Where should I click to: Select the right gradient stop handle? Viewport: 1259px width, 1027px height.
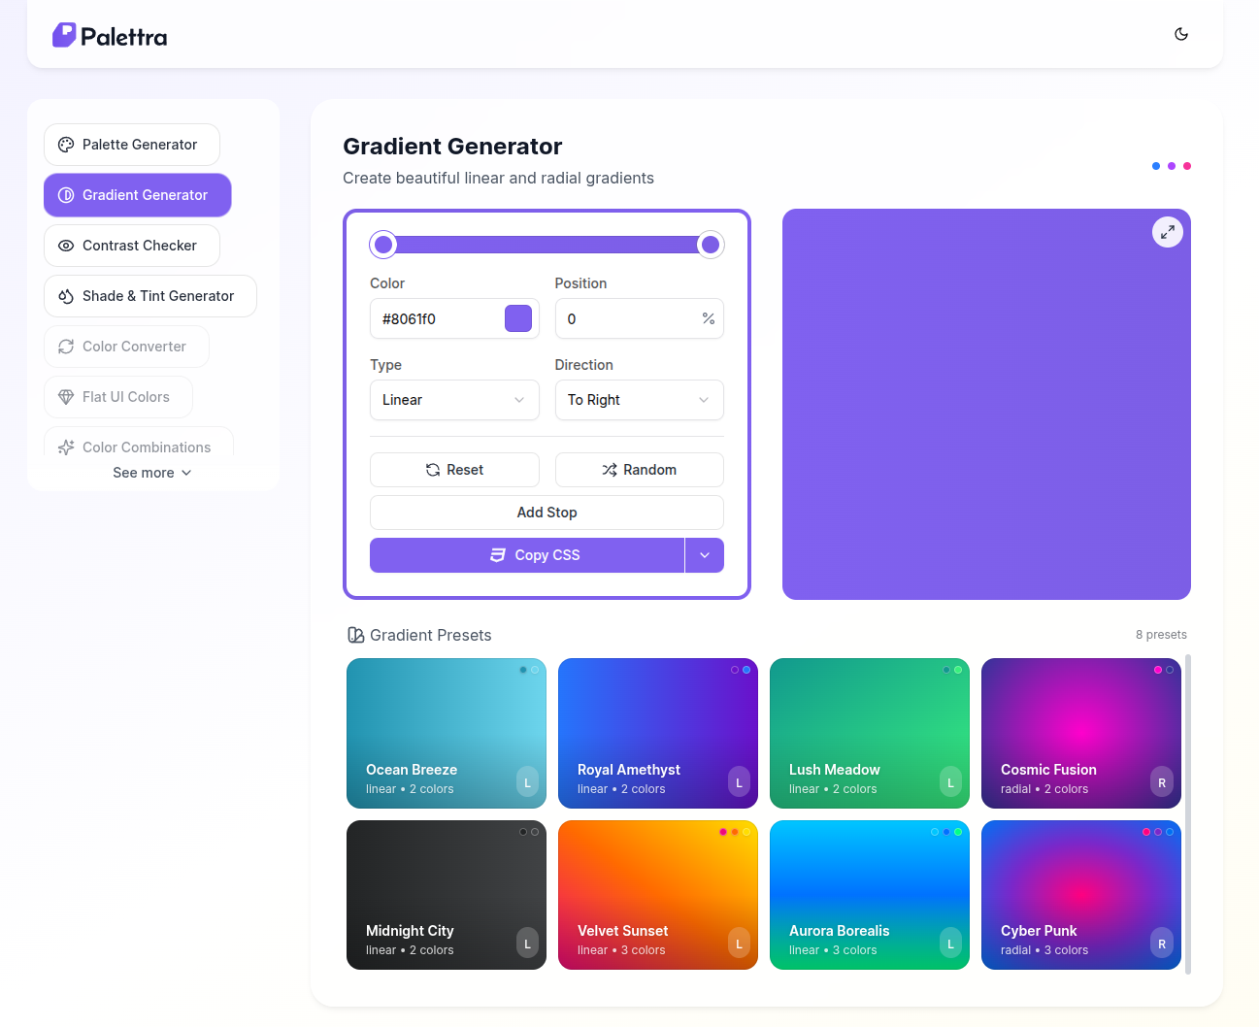point(711,245)
